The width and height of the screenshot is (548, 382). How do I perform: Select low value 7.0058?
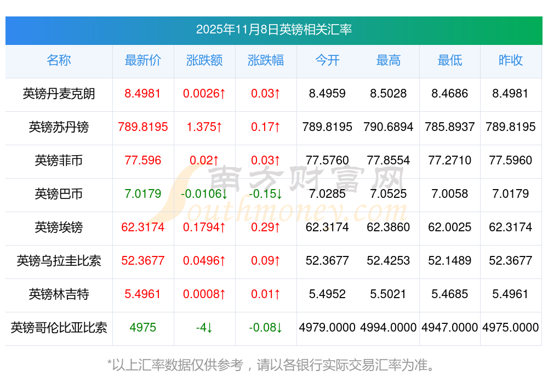pos(450,193)
